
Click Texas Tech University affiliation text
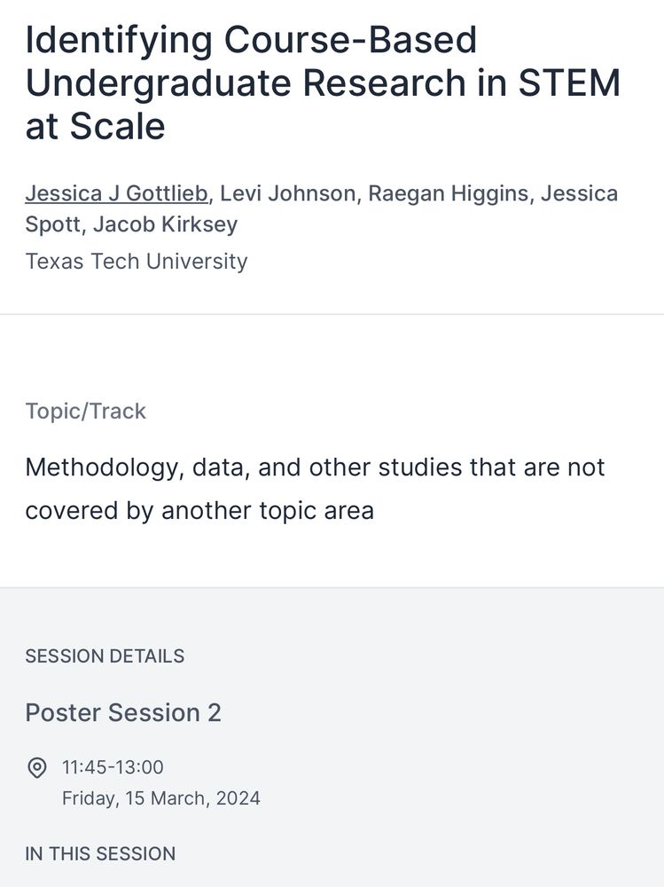tap(137, 262)
